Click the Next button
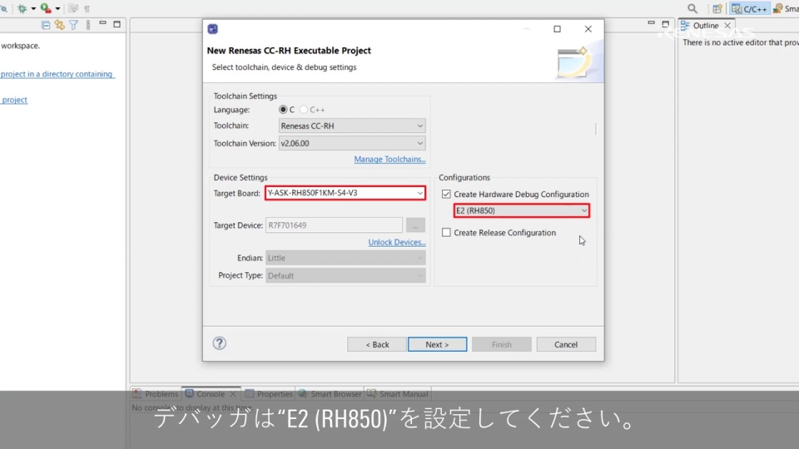The height and width of the screenshot is (449, 799). click(437, 344)
